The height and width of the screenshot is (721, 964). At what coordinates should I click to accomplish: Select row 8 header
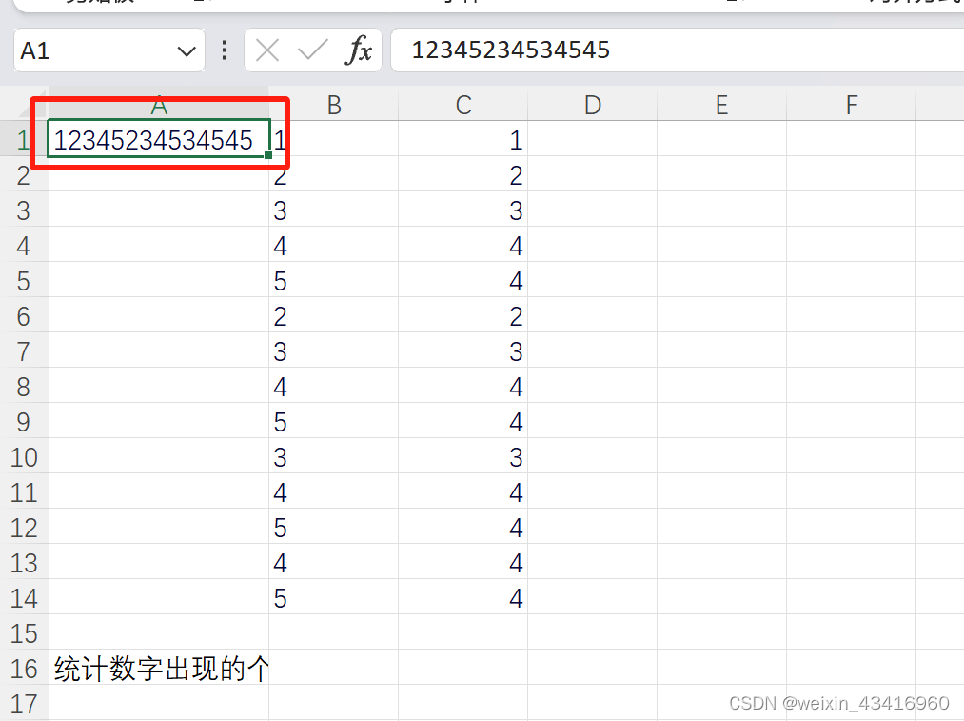click(24, 387)
